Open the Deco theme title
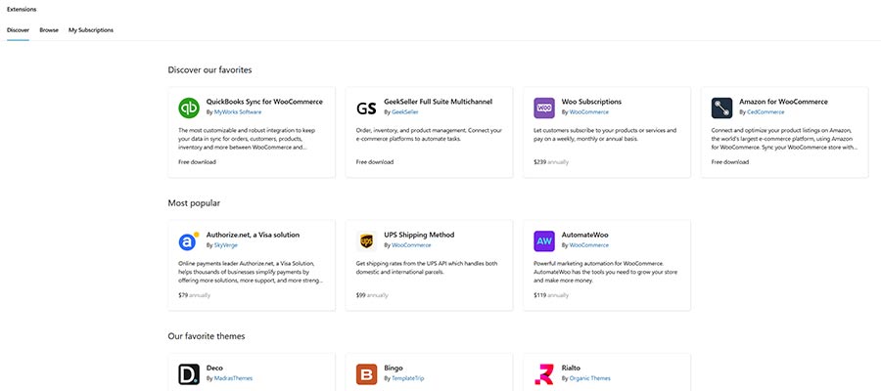This screenshot has width=881, height=391. click(x=214, y=369)
